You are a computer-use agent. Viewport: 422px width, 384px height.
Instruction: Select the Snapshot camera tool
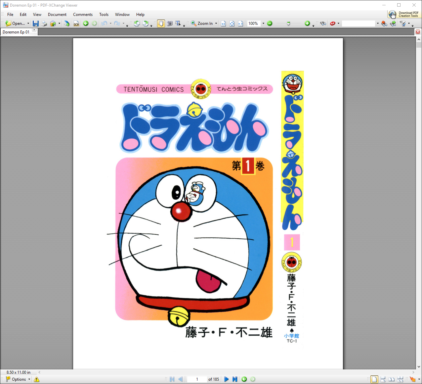tap(170, 24)
